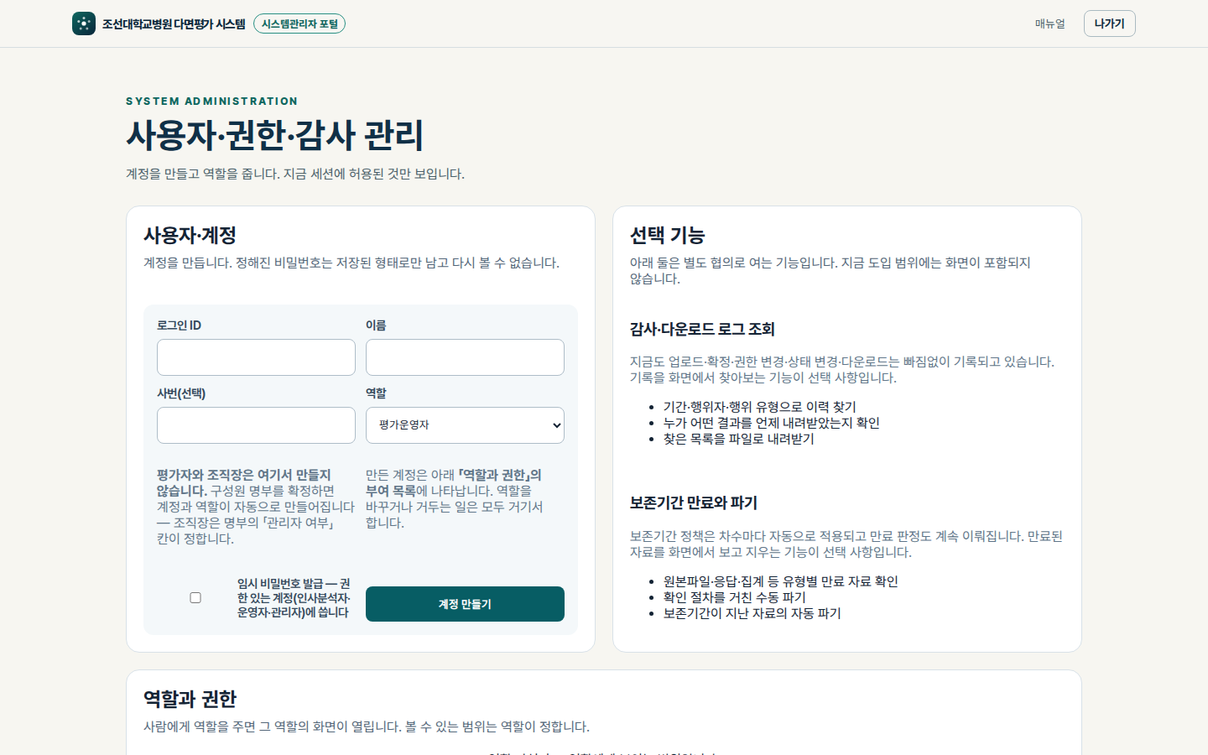Select the 사용자·권한·감사 관리 page heading
1208x755 pixels.
tap(274, 135)
